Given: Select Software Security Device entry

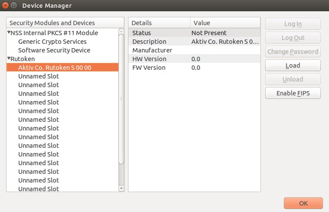Looking at the screenshot, I should tap(54, 50).
